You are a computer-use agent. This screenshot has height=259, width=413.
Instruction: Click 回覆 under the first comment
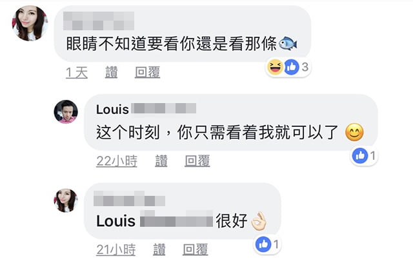coord(147,72)
